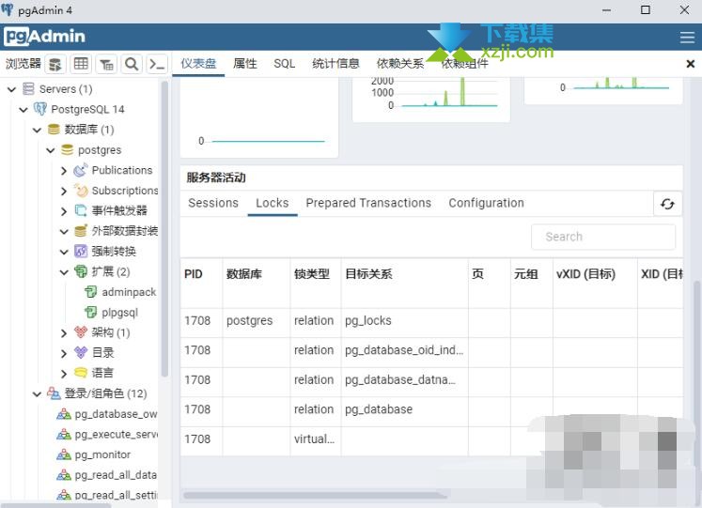Click the foreign data wrappers (外部数据封装) icon
Viewport: 702px width, 508px height.
81,231
